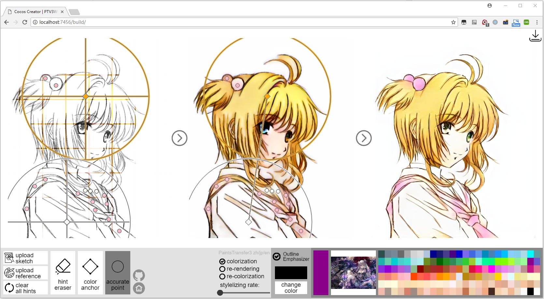The width and height of the screenshot is (544, 299).
Task: Open the JetBrains JB extension icon
Action: point(474,22)
